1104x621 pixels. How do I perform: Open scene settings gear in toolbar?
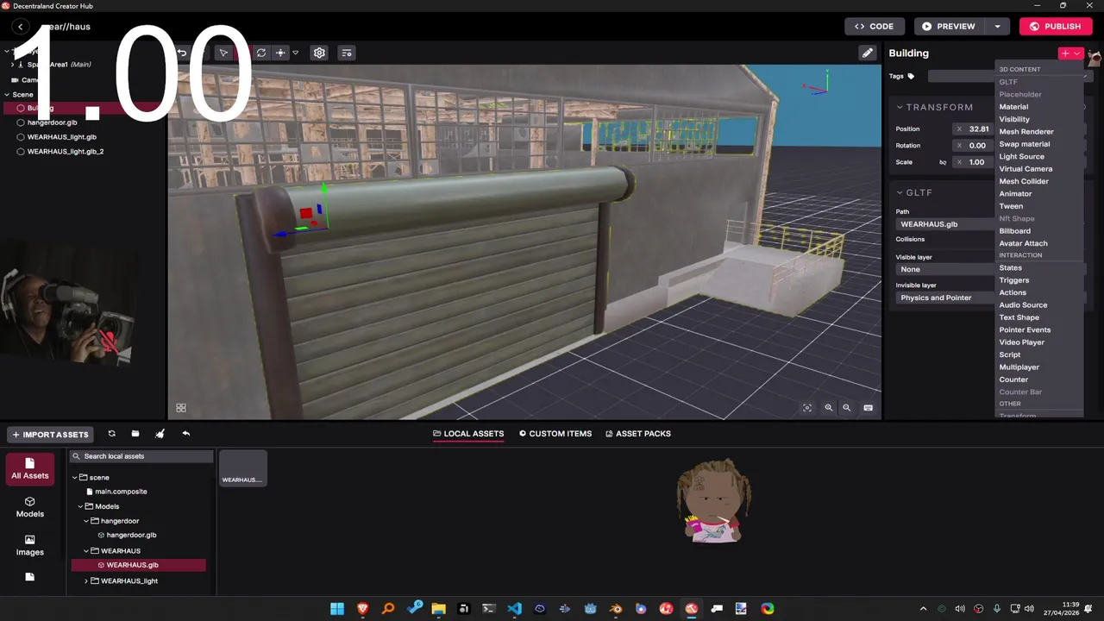click(319, 53)
